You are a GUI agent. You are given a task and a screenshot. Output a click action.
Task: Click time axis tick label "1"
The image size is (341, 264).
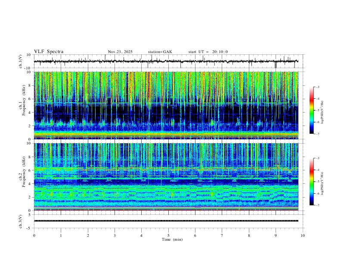click(61, 236)
